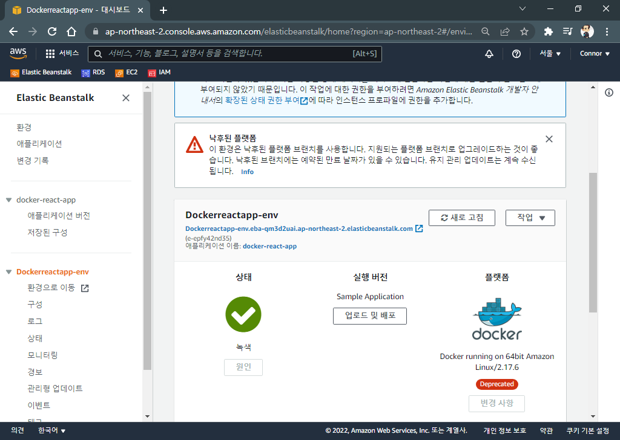Screen dimensions: 620x440
Task: Open a new browser tab
Action: [163, 10]
